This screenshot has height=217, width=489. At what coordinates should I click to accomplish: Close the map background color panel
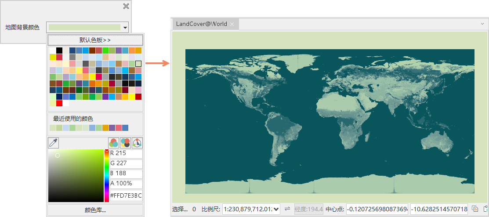(x=126, y=6)
